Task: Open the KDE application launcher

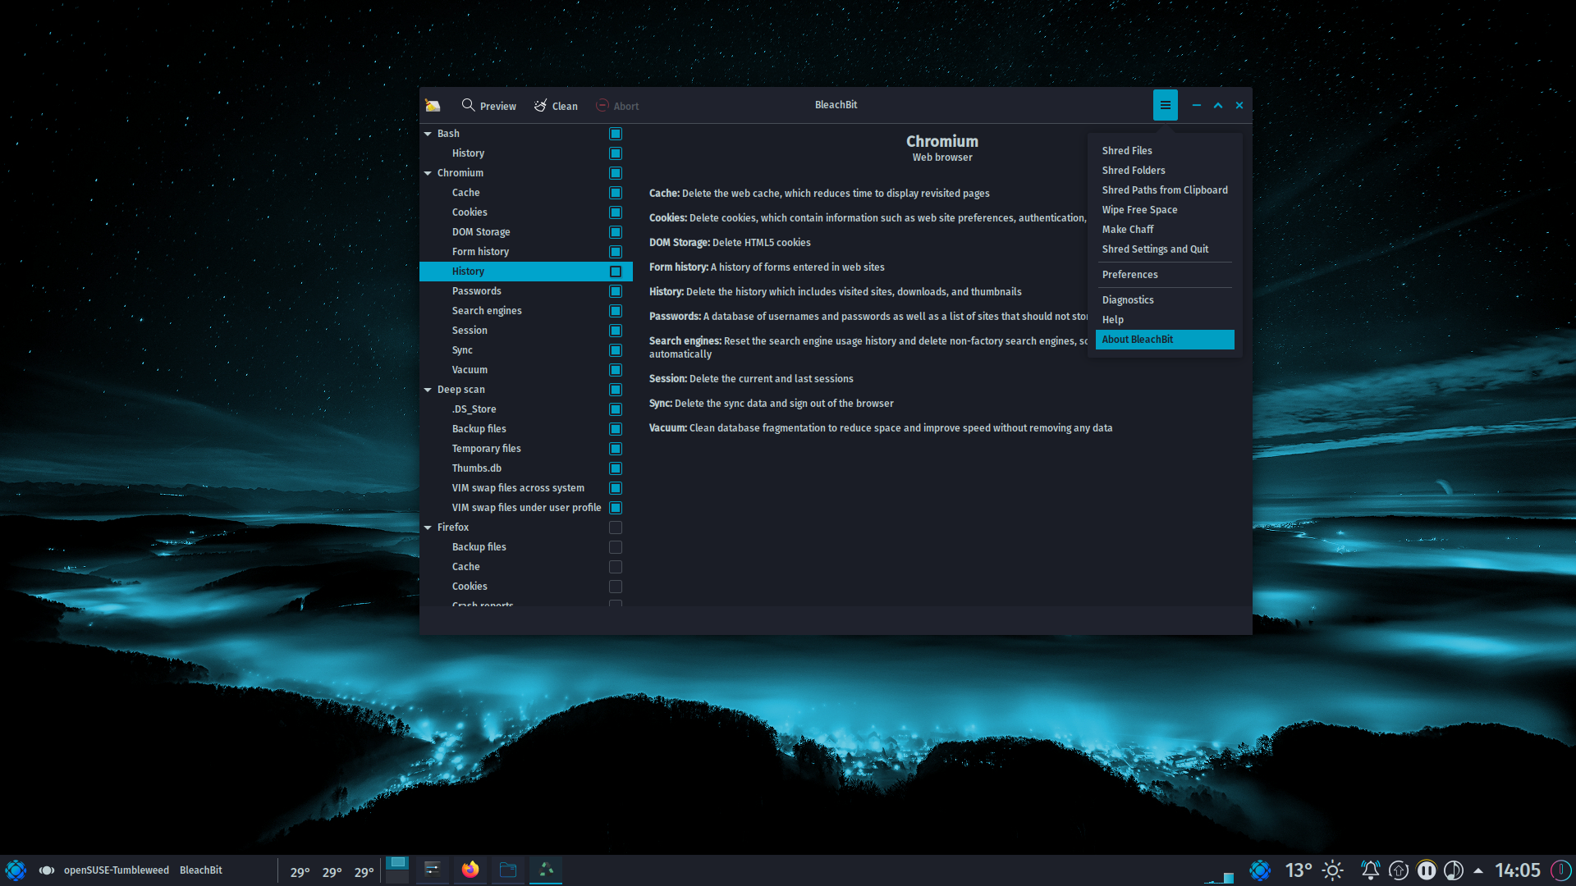Action: [16, 870]
